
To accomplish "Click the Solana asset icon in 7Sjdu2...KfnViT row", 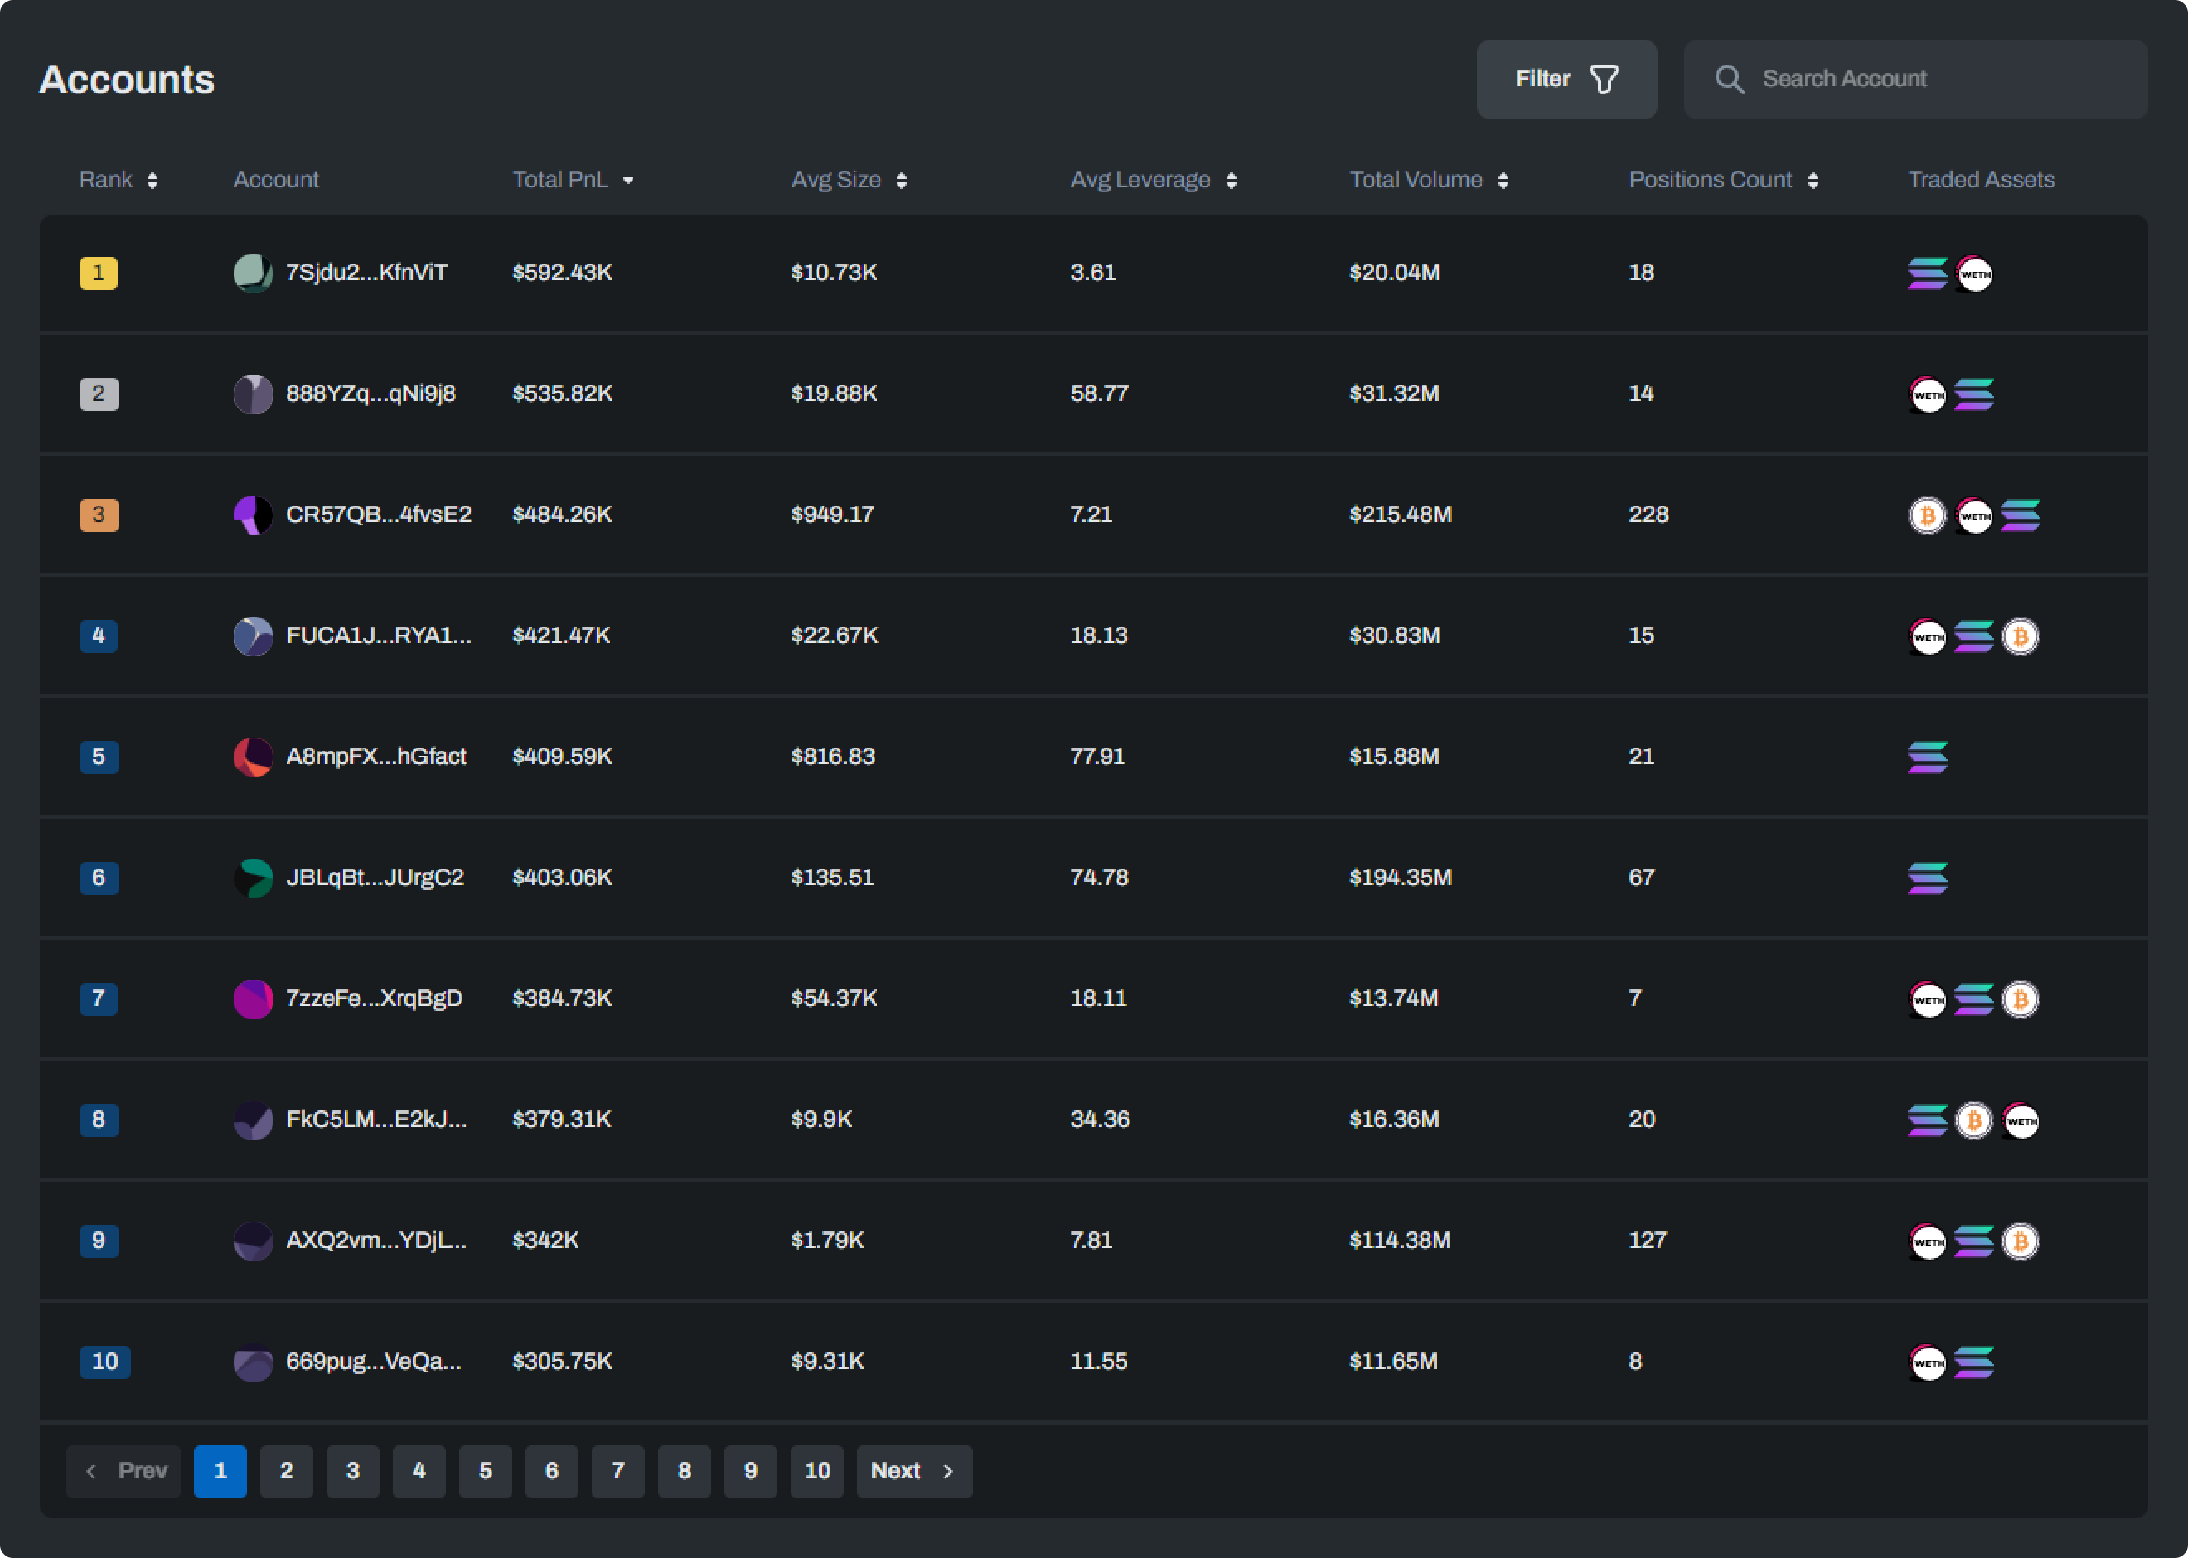I will pyautogui.click(x=1927, y=273).
